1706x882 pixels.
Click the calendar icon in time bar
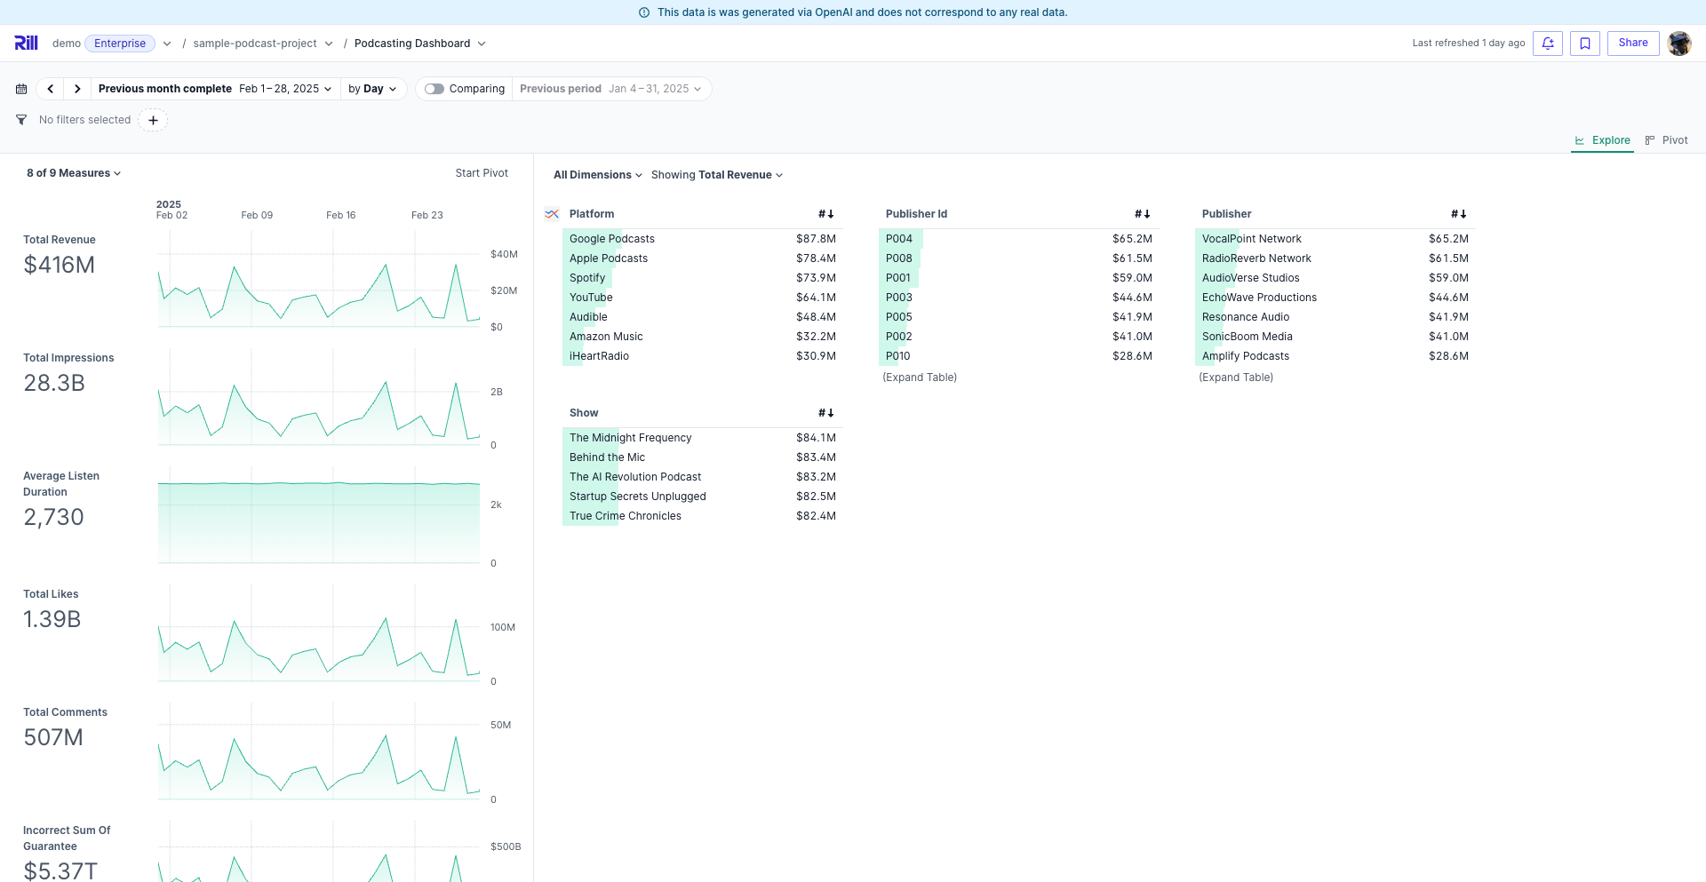coord(21,89)
